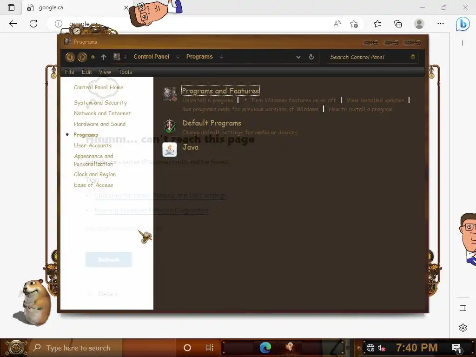Click the Java coffee cup icon
Viewport: 476px width, 357px height.
169,150
